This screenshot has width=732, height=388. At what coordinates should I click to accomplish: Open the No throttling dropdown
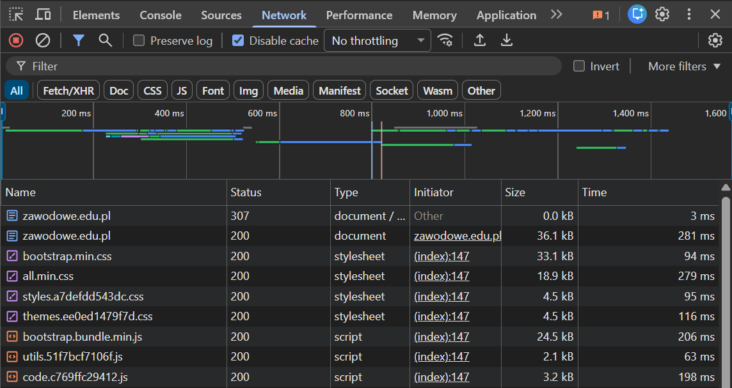coord(378,41)
